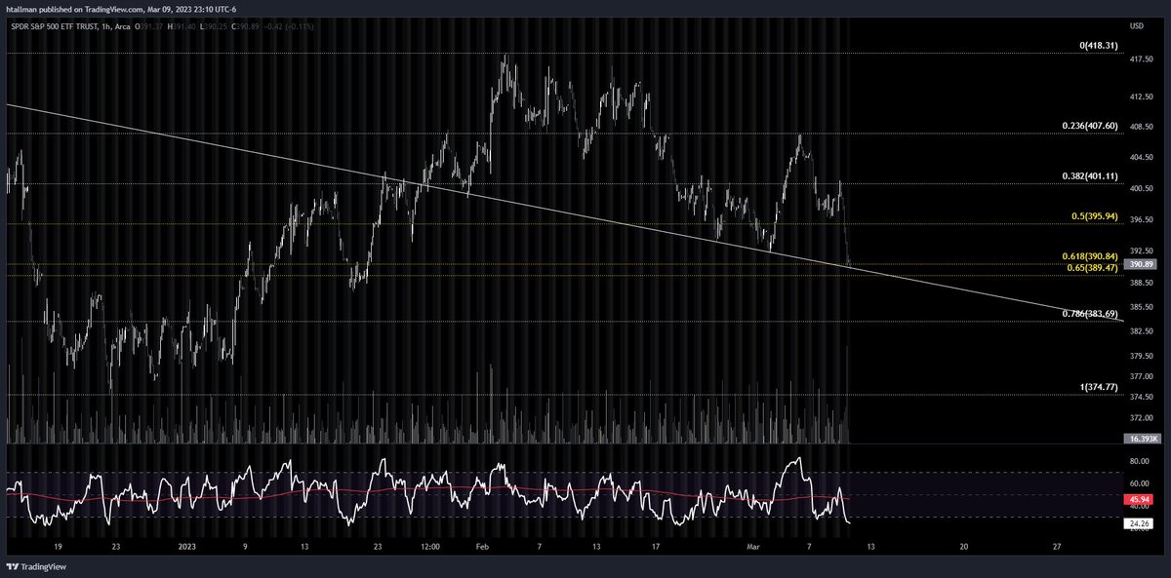Click the 404.50 price axis label
This screenshot has width=1171, height=578.
[1140, 157]
